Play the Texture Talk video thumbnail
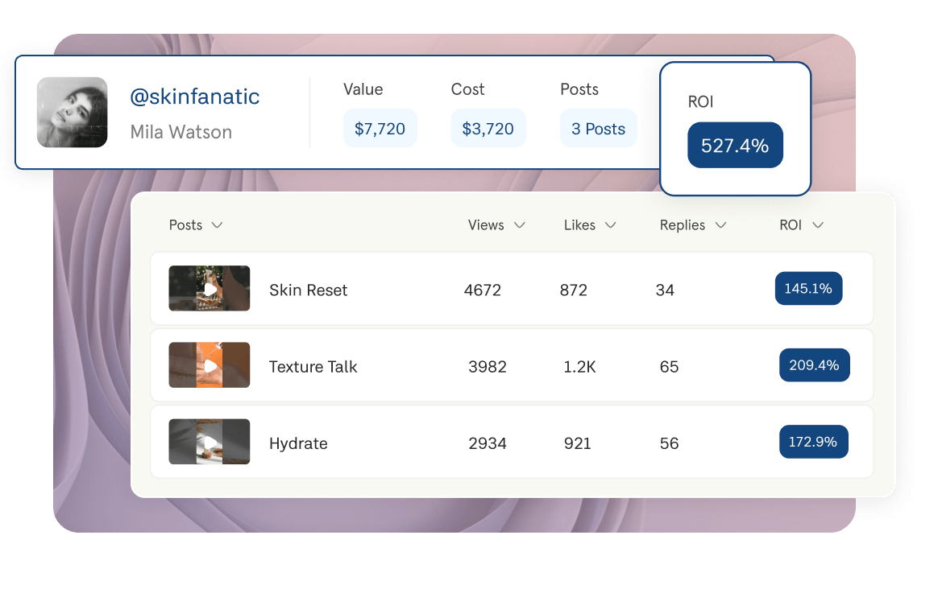938x597 pixels. [210, 364]
